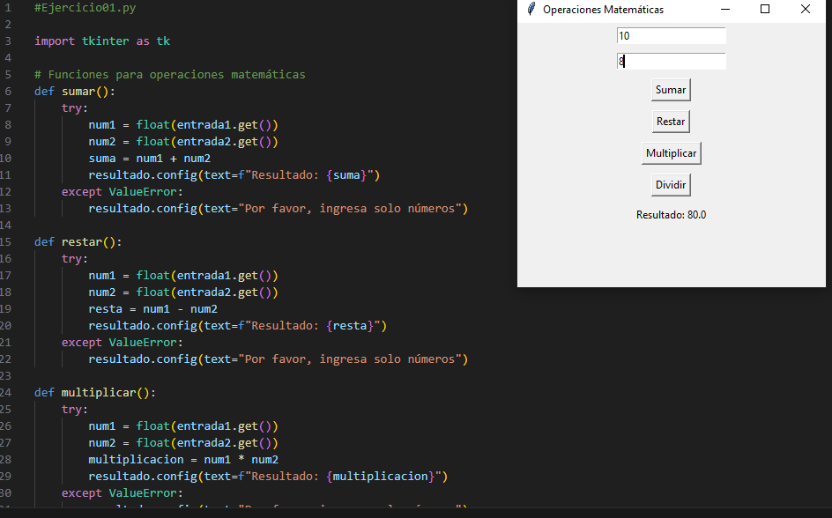
Task: Click the Operaciones Matemáticas title bar text
Action: tap(603, 10)
